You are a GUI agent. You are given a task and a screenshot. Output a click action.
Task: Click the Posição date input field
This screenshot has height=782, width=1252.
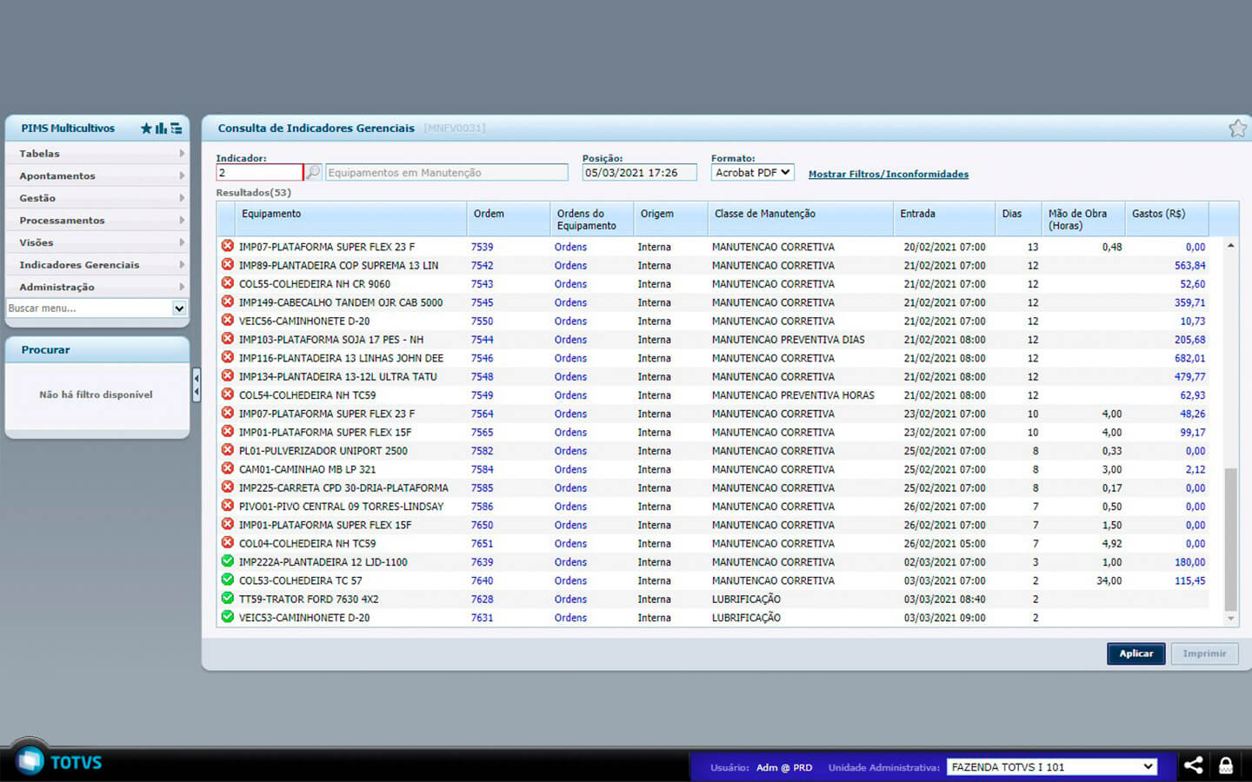click(x=639, y=173)
